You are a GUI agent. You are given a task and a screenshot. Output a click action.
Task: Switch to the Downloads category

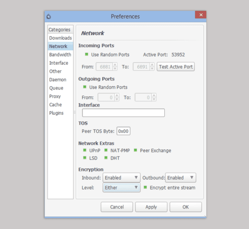(60, 38)
